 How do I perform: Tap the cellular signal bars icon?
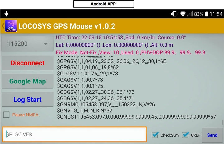(190, 14)
